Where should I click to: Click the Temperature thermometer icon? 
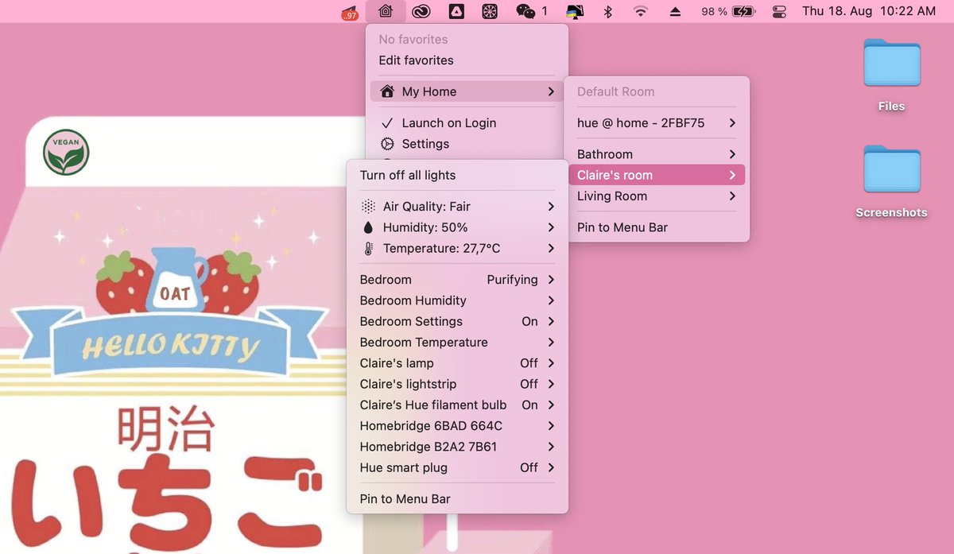click(368, 249)
